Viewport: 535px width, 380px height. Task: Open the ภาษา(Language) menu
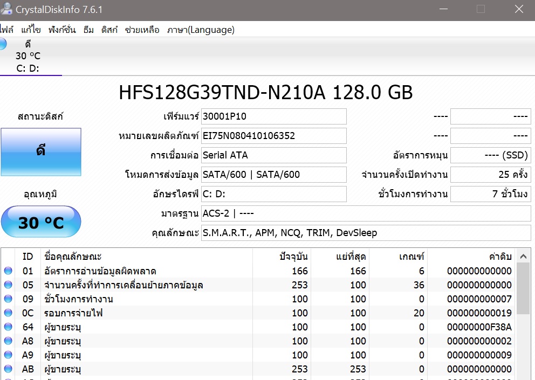201,30
